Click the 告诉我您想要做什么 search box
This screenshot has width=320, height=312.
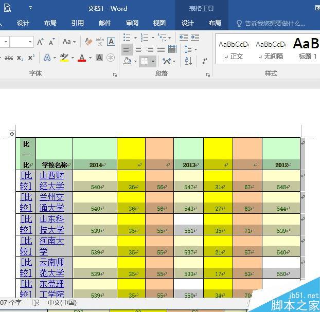click(271, 24)
